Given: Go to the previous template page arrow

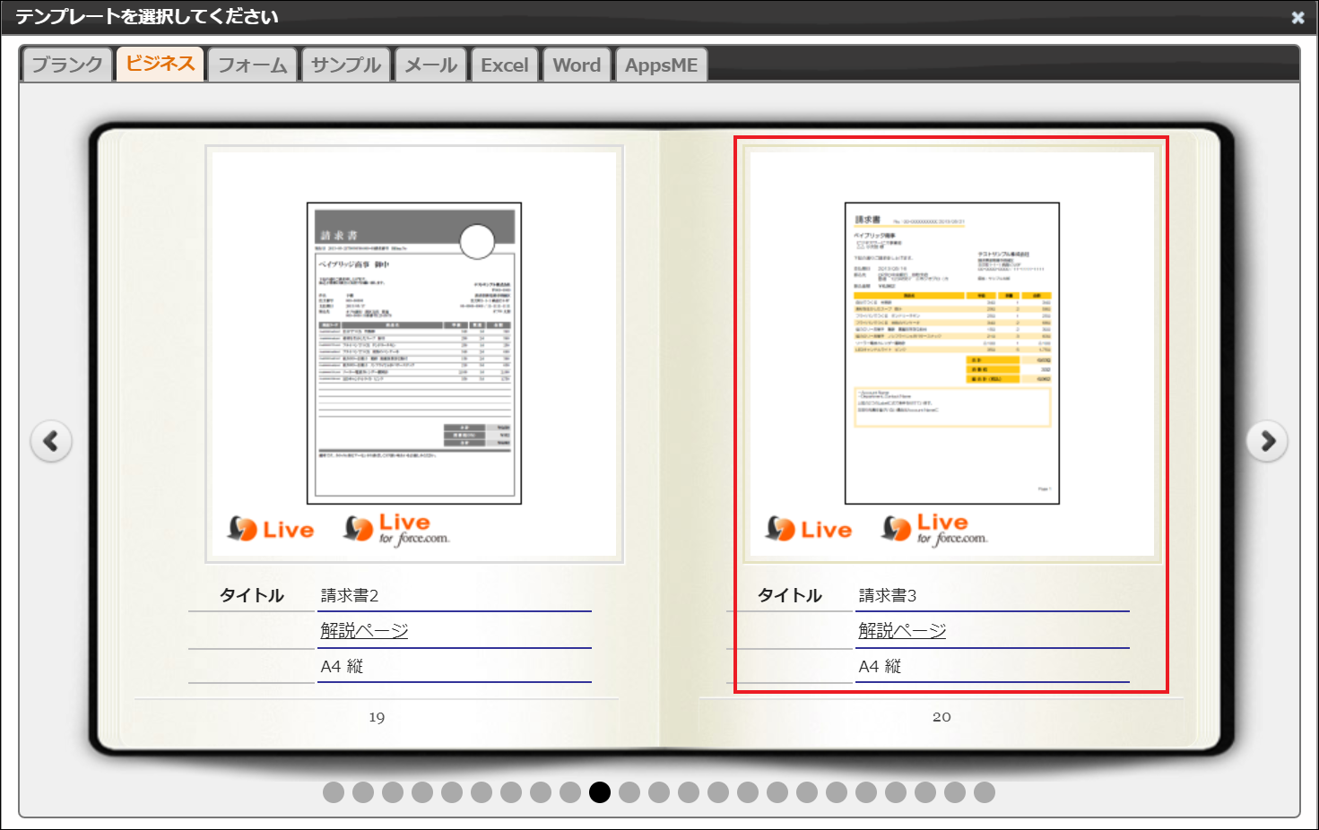Looking at the screenshot, I should [51, 441].
